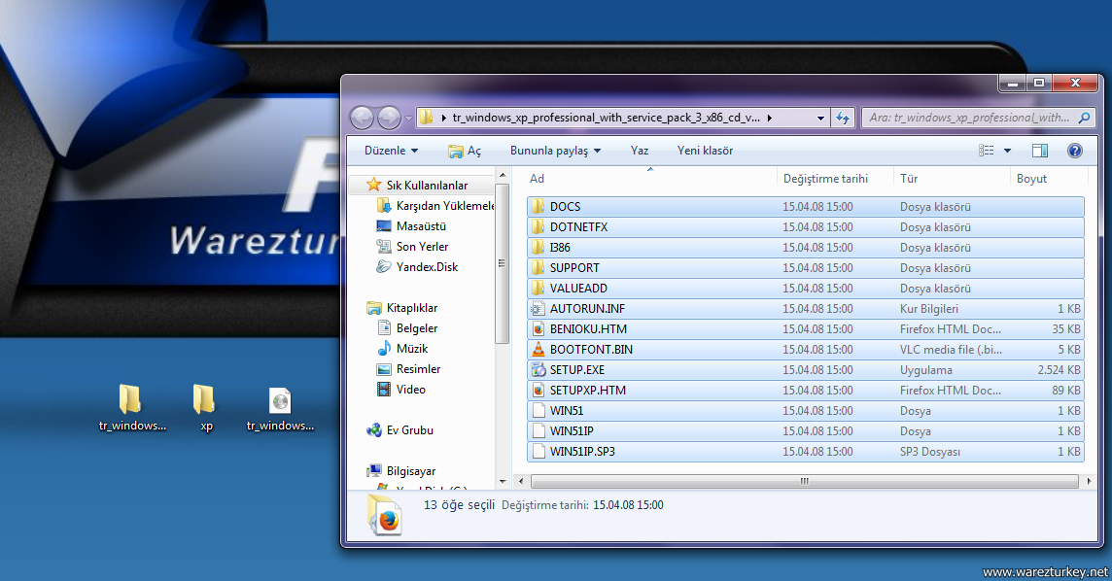Click the AUTORUN.INF file icon
Viewport: 1112px width, 581px height.
pos(539,308)
